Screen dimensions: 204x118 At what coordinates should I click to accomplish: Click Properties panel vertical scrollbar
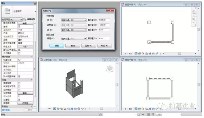point(35,69)
